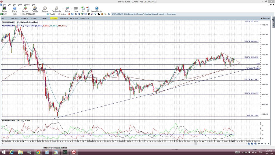
Task: Click the expand chart horizontally icon
Action: [259, 144]
